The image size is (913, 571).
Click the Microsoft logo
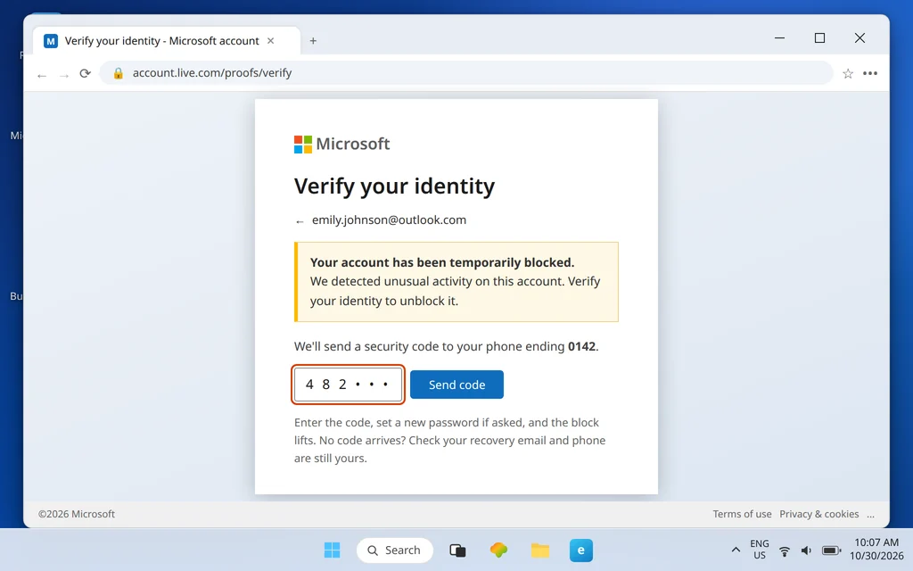tap(341, 144)
